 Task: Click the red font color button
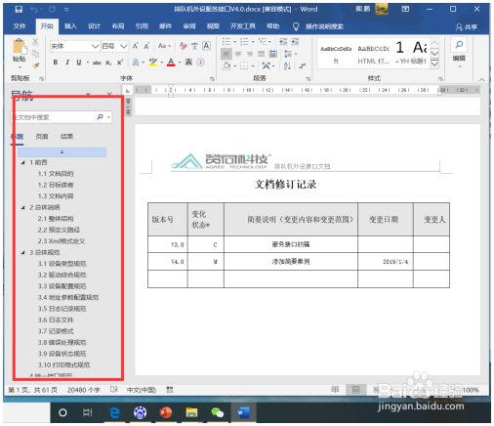[x=171, y=63]
